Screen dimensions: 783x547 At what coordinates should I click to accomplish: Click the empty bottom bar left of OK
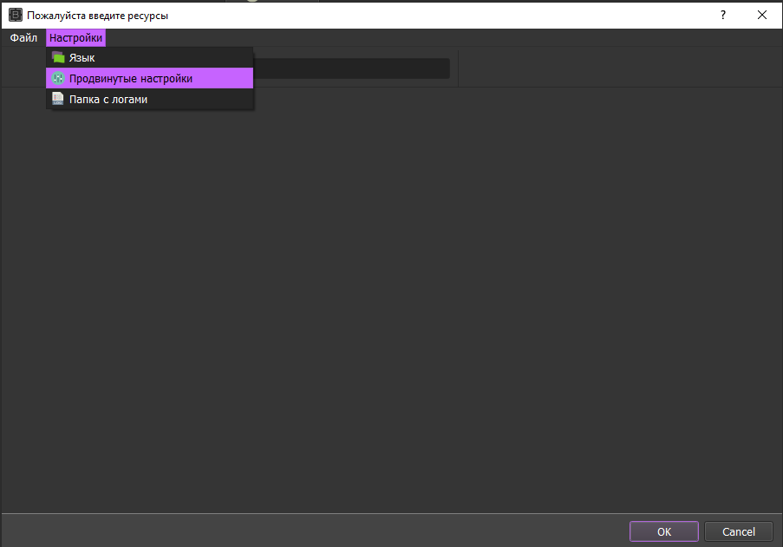312,531
